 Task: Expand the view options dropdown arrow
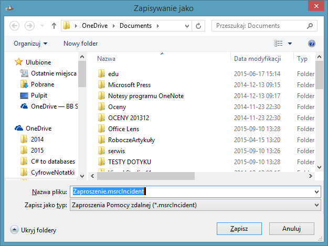click(290, 44)
